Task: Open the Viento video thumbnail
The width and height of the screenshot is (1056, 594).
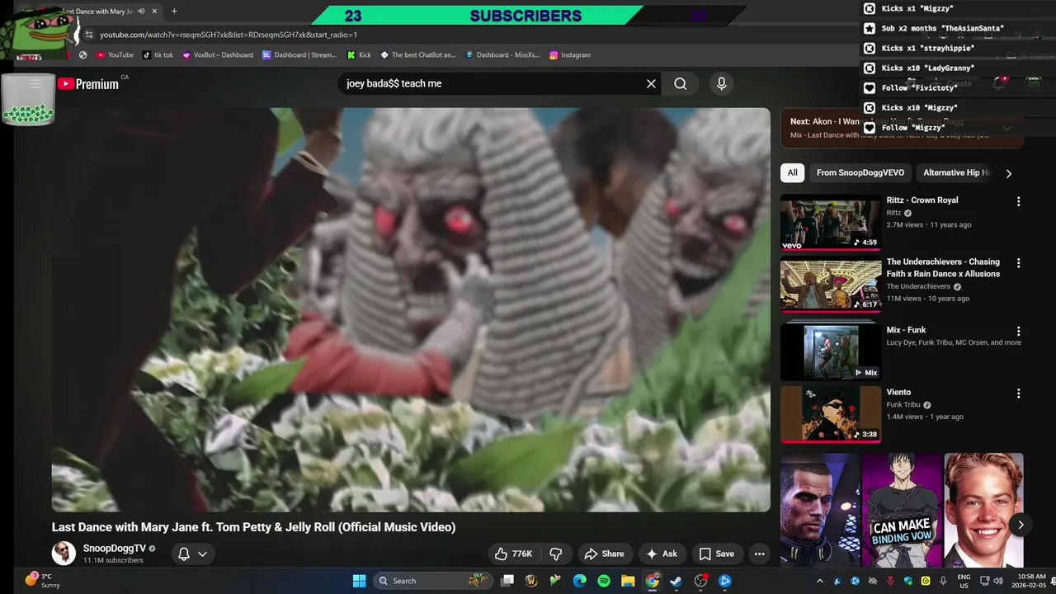Action: click(831, 413)
